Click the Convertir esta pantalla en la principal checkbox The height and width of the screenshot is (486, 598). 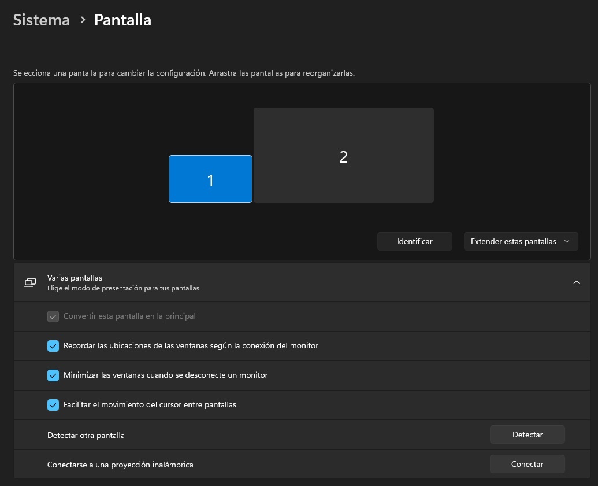tap(53, 316)
